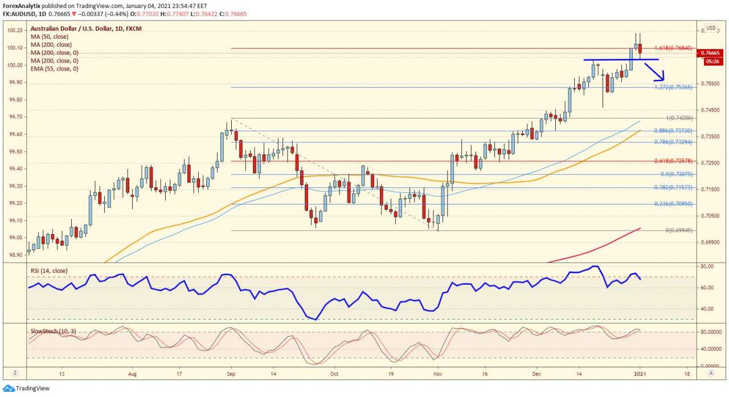This screenshot has width=729, height=397.
Task: Click the red 0.76665 current price tag
Action: (710, 52)
